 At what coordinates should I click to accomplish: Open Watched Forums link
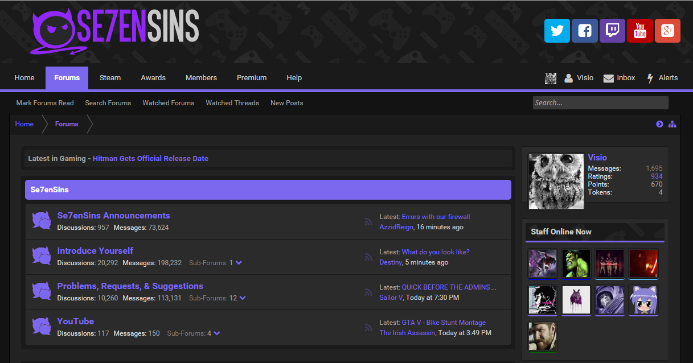pos(169,103)
